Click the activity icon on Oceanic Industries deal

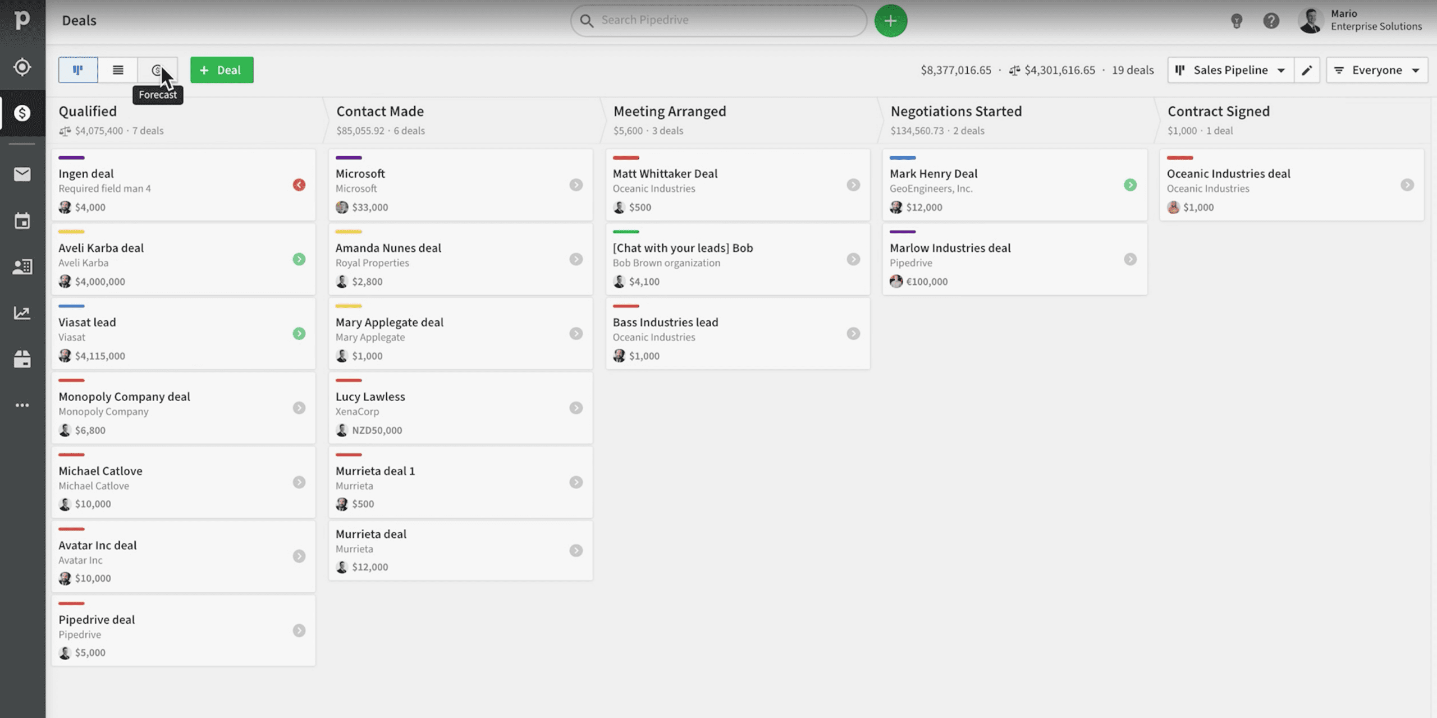click(x=1407, y=185)
